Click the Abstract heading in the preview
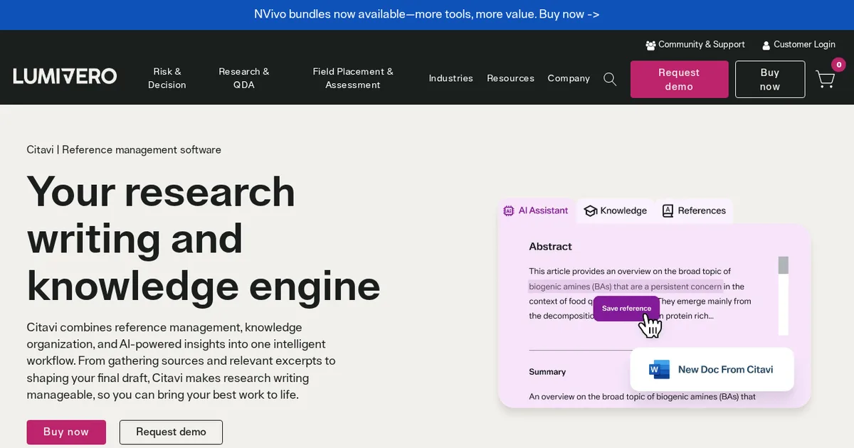Screen dimensions: 854x448 550,247
